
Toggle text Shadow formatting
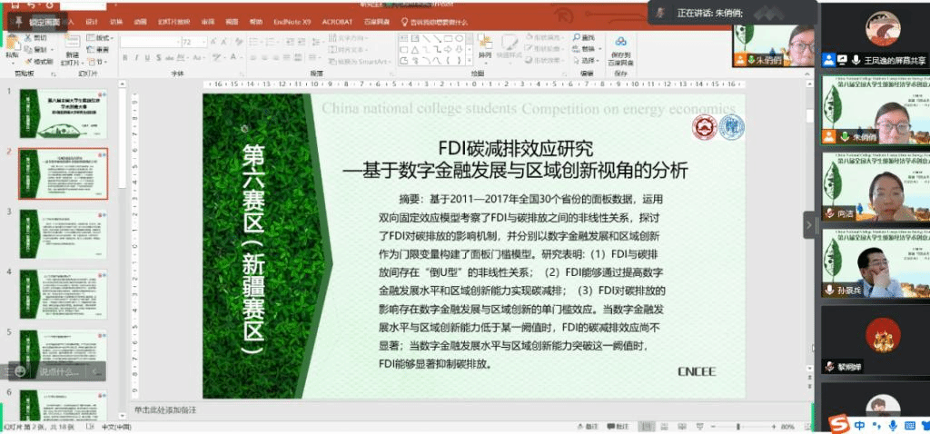coord(158,58)
